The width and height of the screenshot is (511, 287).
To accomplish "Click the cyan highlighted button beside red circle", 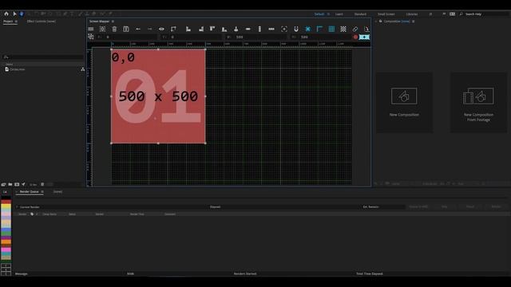I will (x=364, y=37).
